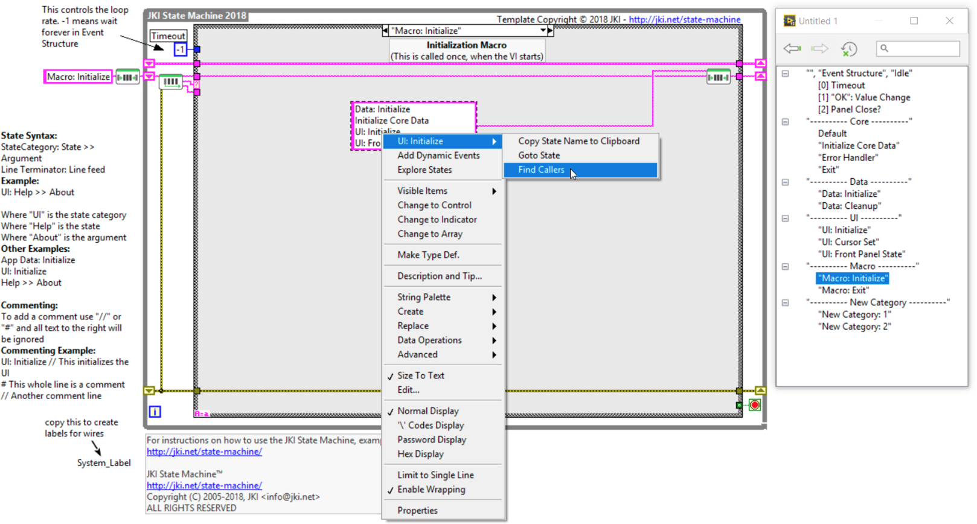This screenshot has width=977, height=524.
Task: Choose Goto State in submenu
Action: (x=580, y=156)
